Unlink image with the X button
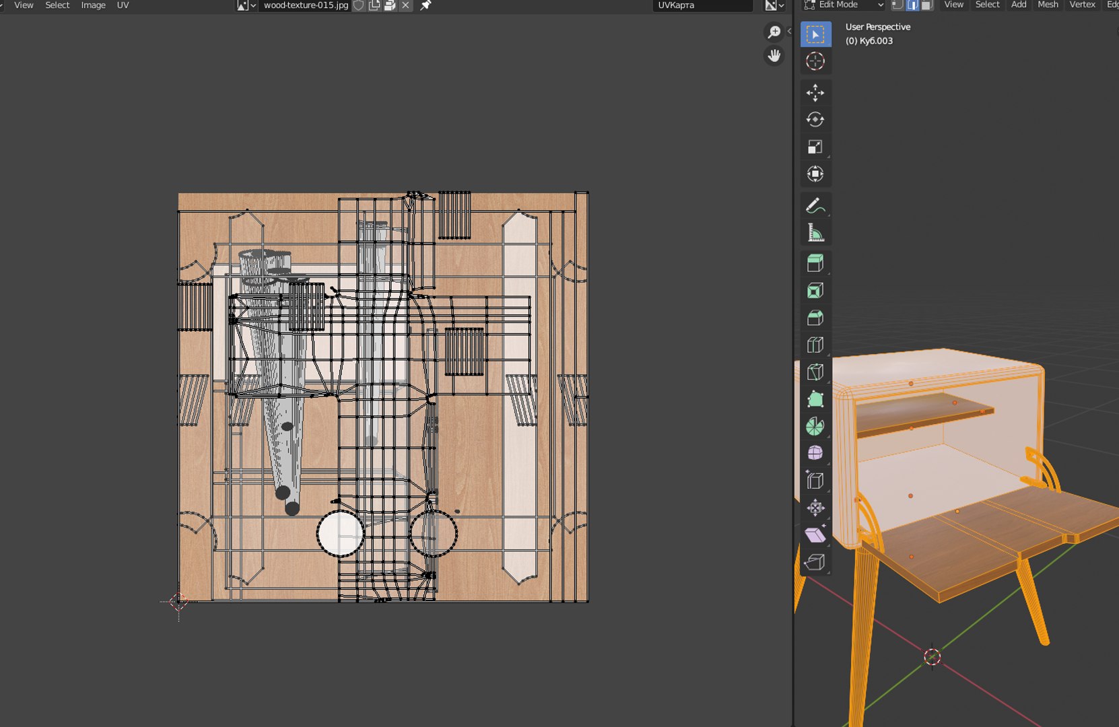The width and height of the screenshot is (1119, 727). point(405,5)
